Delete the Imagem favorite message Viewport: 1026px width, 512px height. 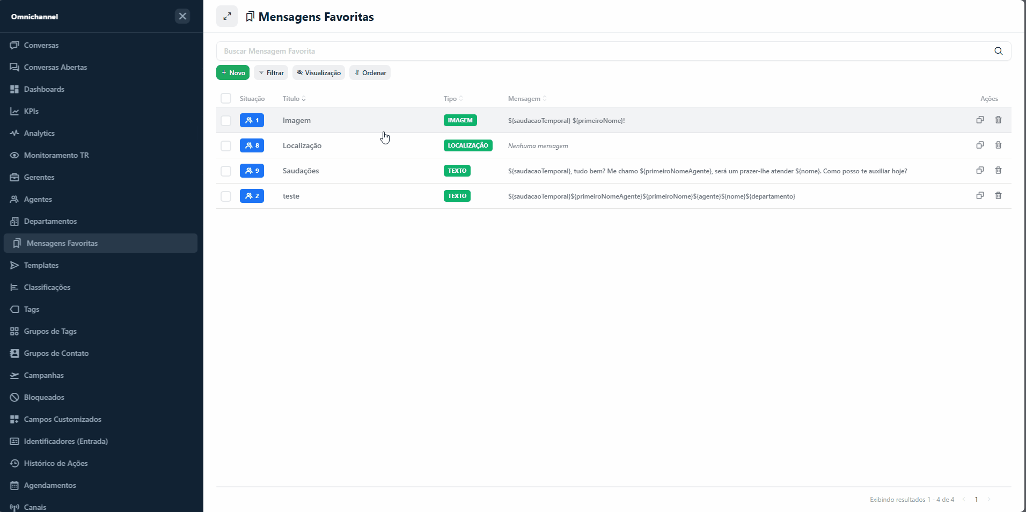[998, 120]
